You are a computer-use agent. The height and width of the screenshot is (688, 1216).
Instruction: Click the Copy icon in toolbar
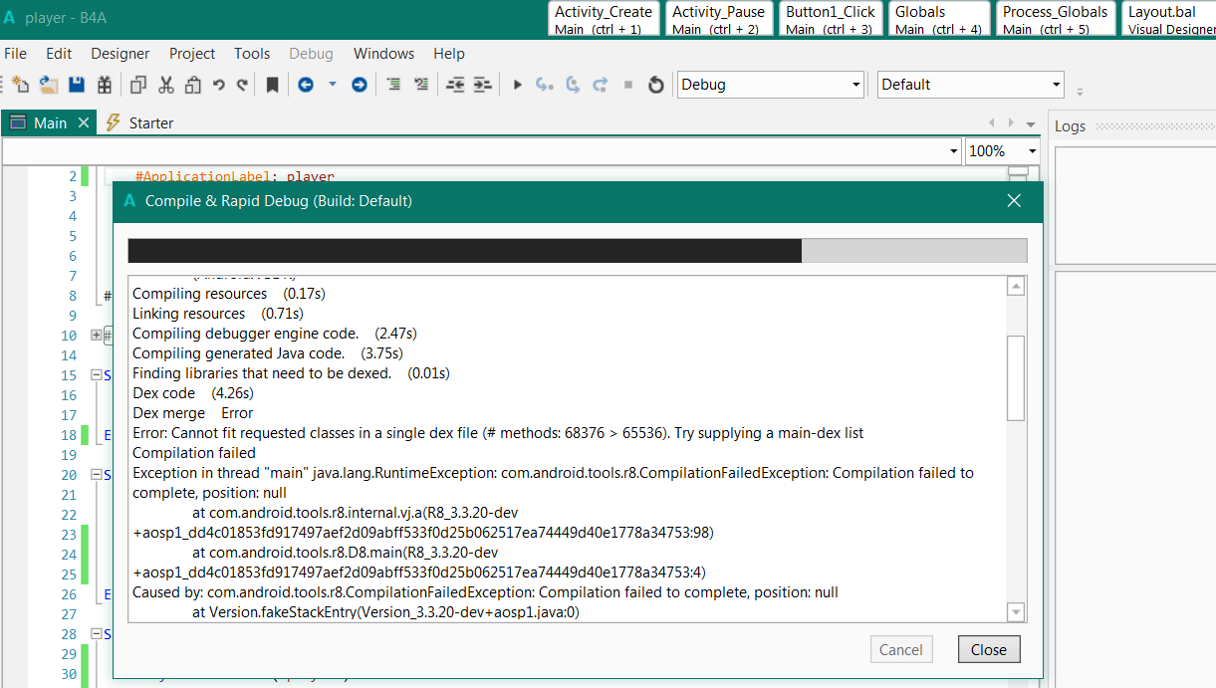(x=138, y=85)
